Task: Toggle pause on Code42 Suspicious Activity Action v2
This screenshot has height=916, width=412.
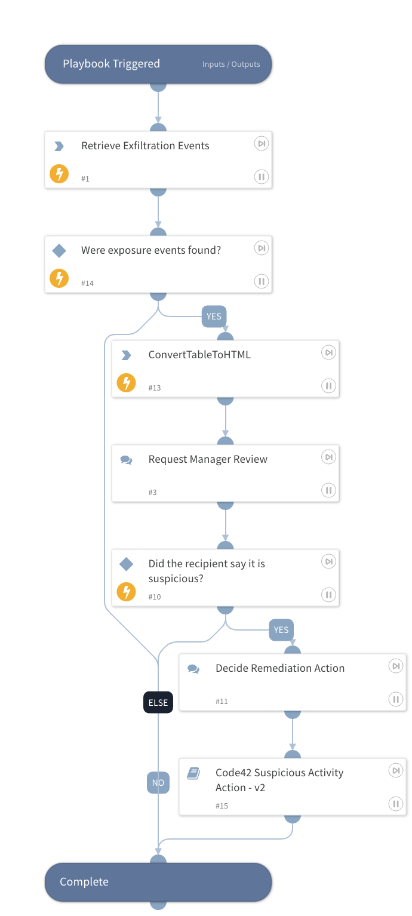Action: (395, 804)
